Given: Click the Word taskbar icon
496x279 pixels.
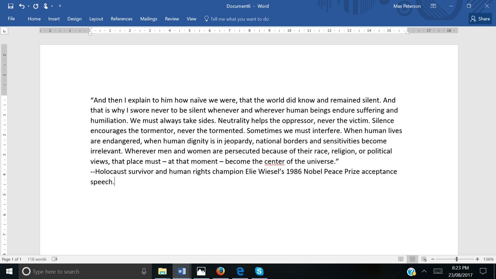Looking at the screenshot, I should 181,272.
